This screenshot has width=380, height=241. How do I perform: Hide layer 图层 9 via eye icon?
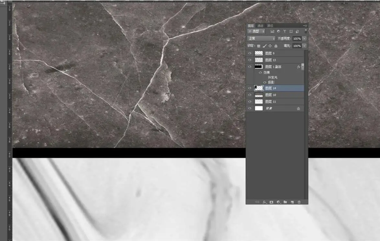pos(250,53)
